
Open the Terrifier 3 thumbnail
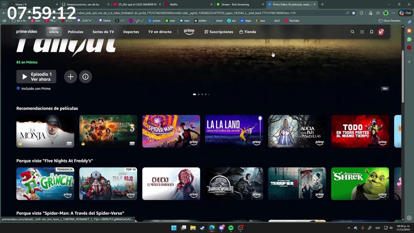click(297, 184)
